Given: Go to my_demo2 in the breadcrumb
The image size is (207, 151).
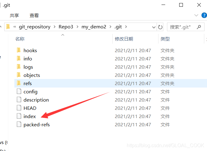Looking at the screenshot, I should pyautogui.click(x=94, y=27).
